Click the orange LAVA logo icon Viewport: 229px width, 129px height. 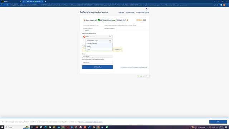pos(84,37)
